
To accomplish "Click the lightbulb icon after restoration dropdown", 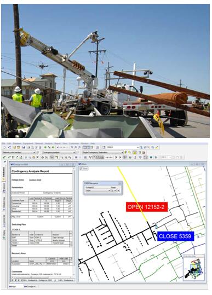I will [126, 152].
